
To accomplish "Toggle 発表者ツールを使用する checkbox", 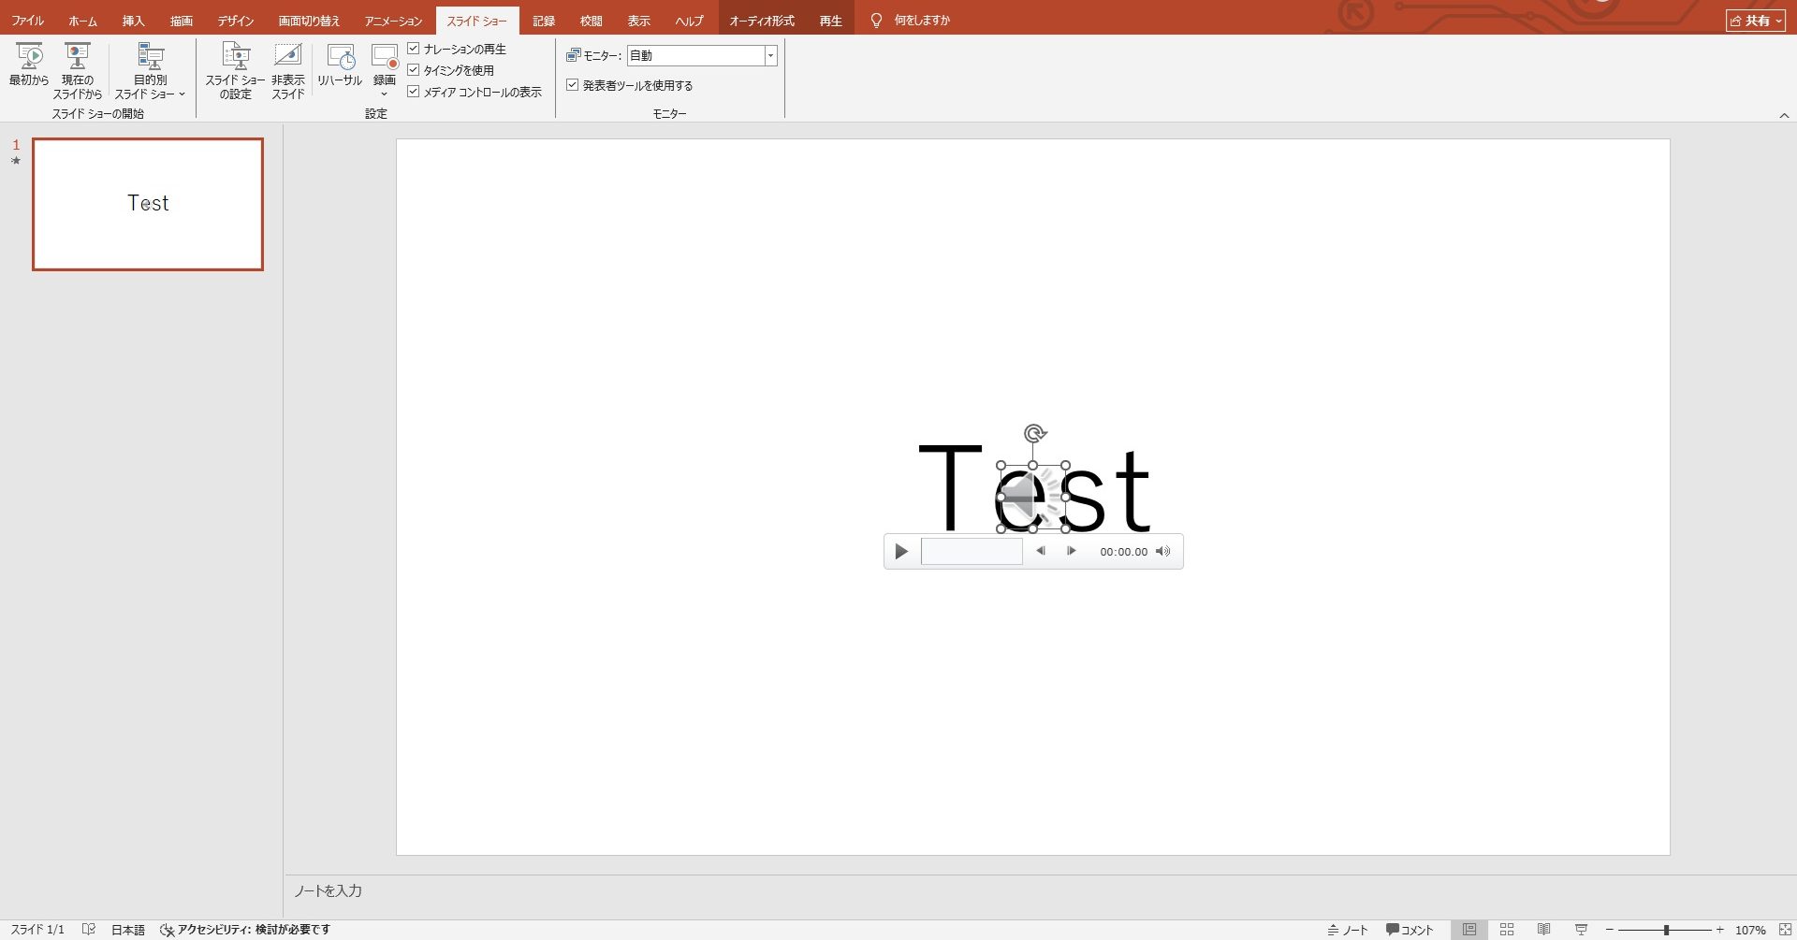I will point(573,85).
